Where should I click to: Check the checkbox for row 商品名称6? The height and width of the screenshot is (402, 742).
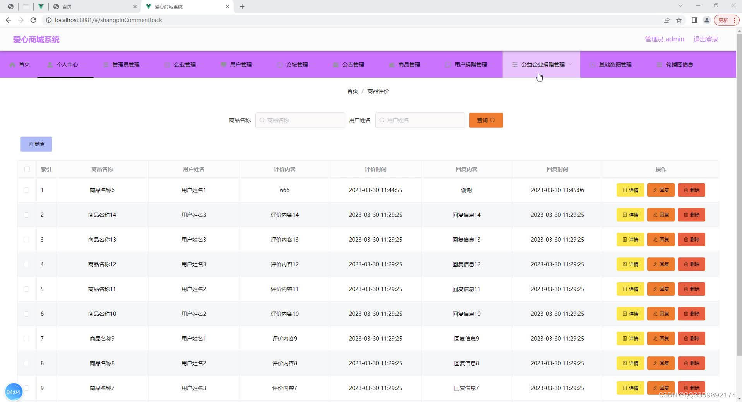26,190
